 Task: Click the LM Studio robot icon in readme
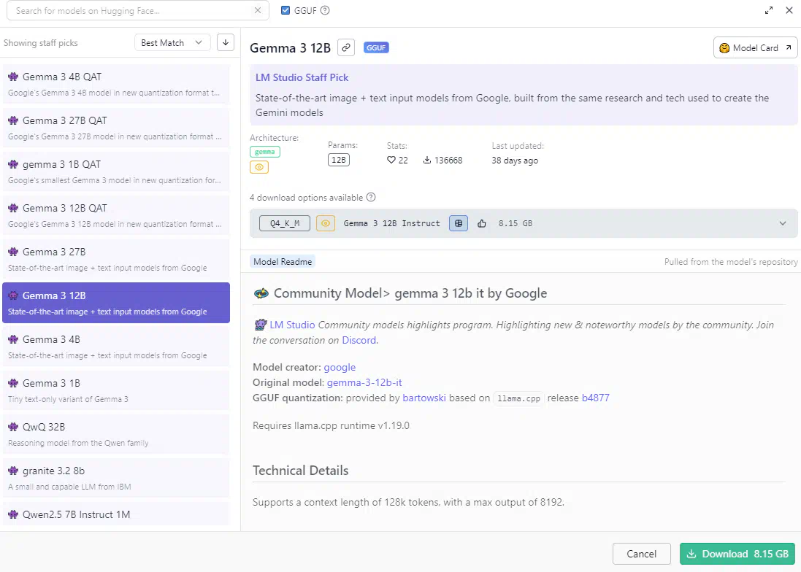click(261, 325)
